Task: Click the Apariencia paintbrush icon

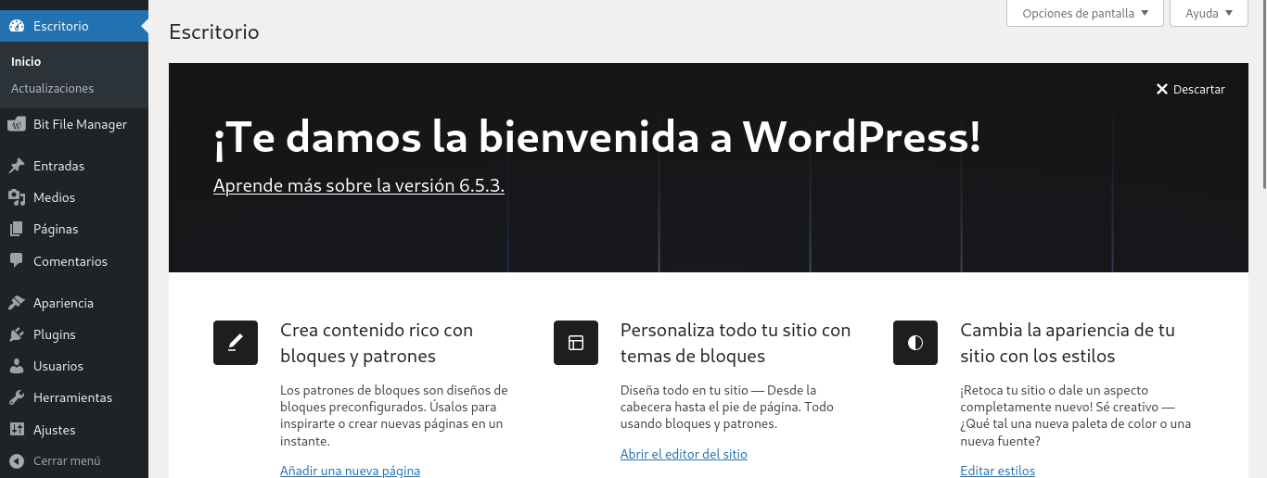Action: 17,303
